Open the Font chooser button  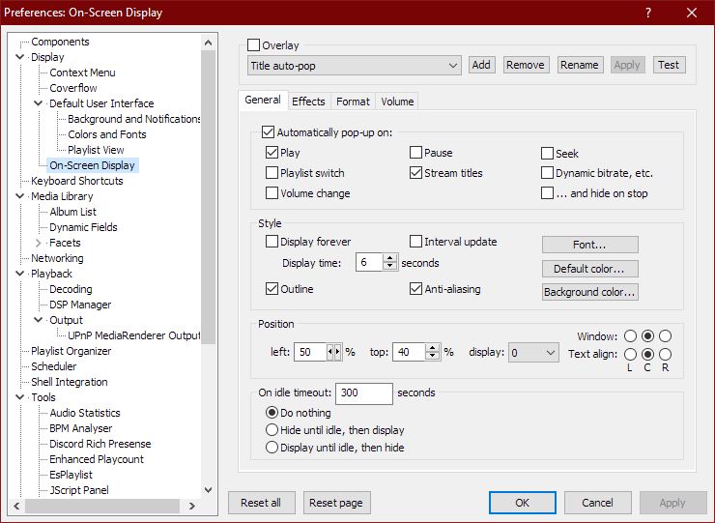click(589, 245)
